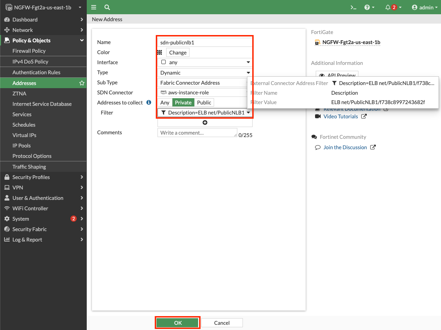Open Sub Type Fabric Connector Address dropdown
This screenshot has height=330, width=441.
coord(202,83)
